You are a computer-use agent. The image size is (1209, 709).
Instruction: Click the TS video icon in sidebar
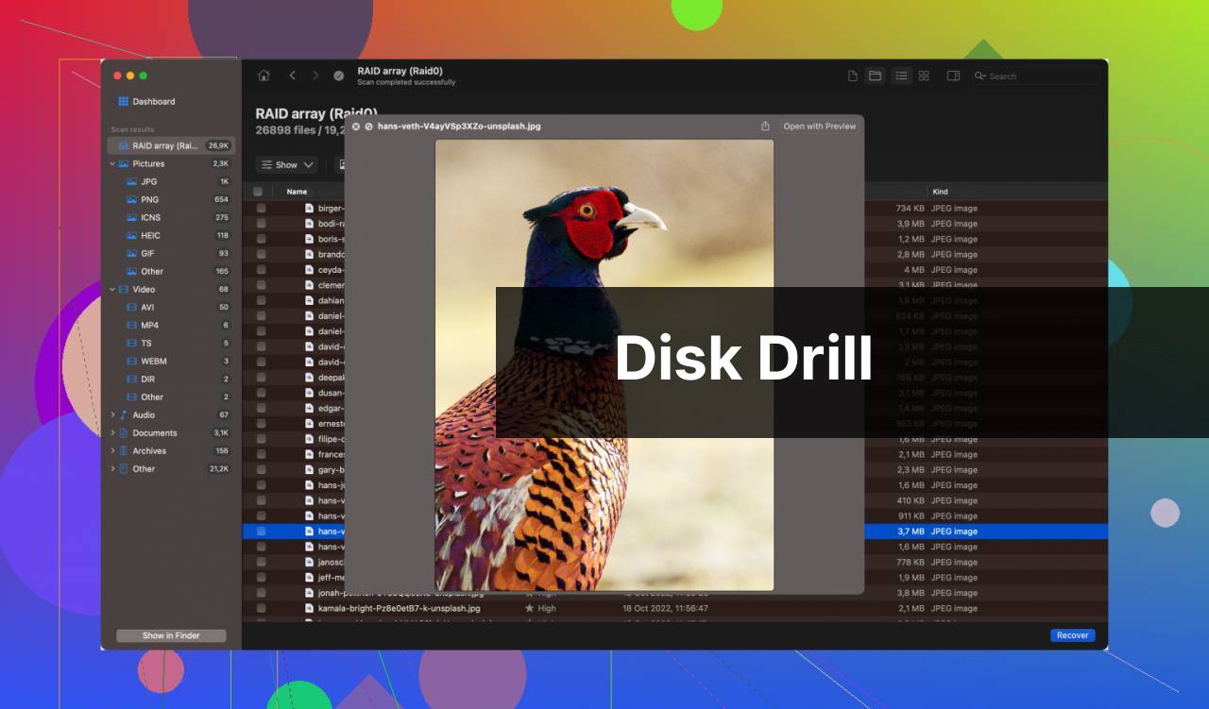tap(132, 343)
